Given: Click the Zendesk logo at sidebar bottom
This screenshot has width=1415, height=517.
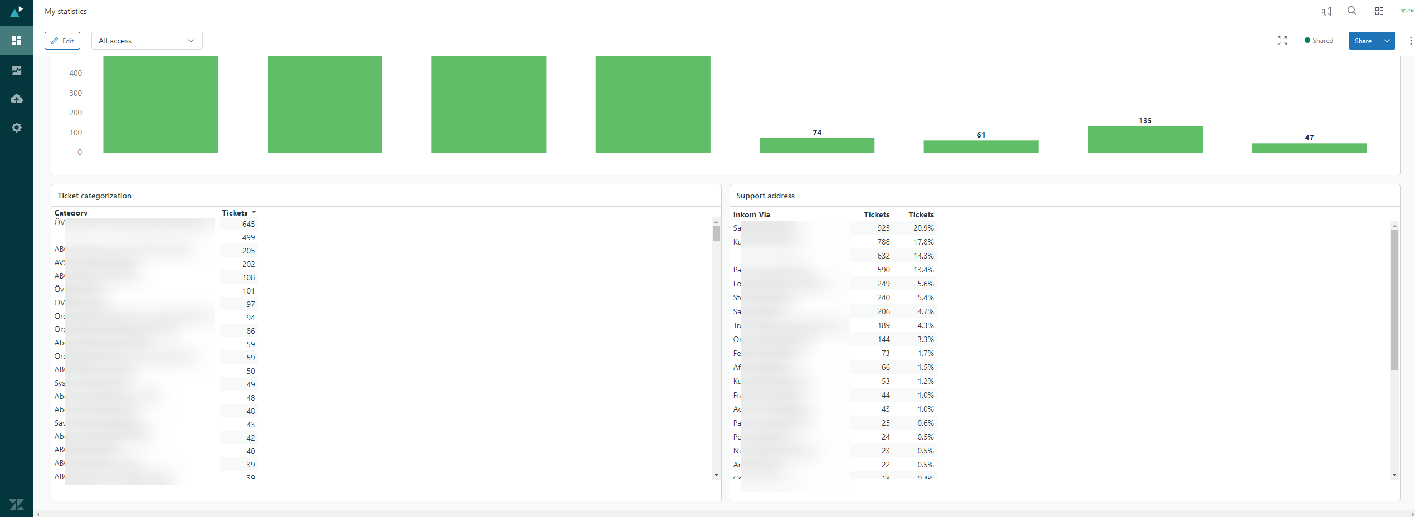Looking at the screenshot, I should (x=17, y=505).
